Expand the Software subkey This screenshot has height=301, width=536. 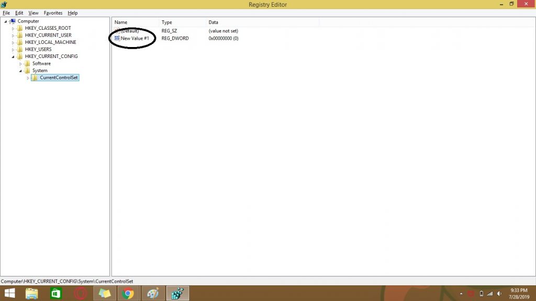click(x=20, y=64)
